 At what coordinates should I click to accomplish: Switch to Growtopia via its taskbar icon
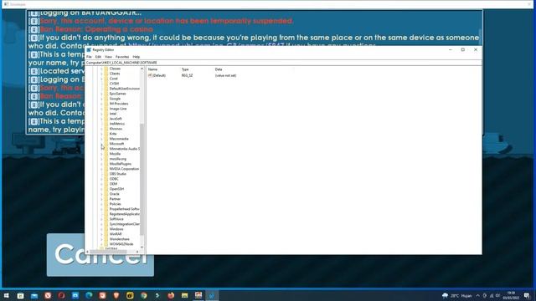tap(198, 295)
